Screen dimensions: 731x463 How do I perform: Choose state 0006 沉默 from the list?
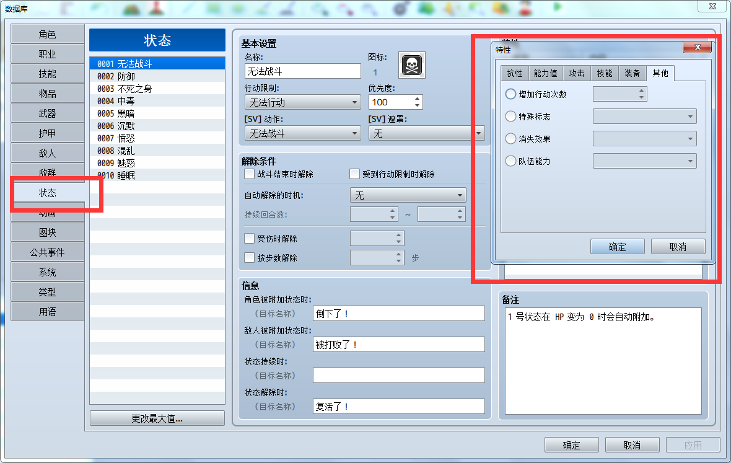[x=157, y=126]
